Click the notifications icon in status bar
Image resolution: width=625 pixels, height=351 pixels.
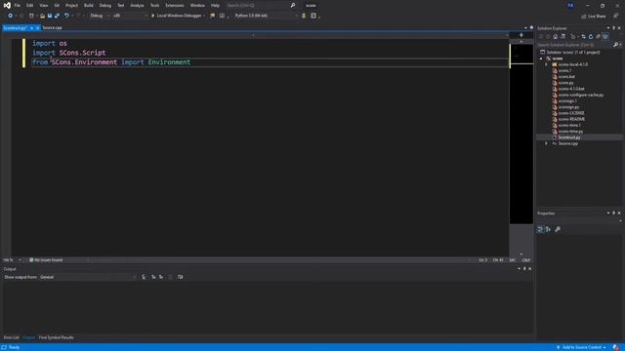click(616, 347)
